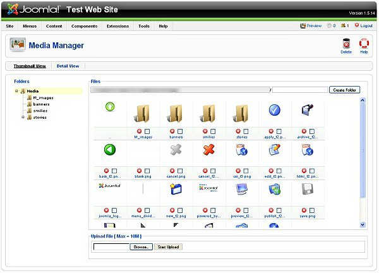Click the new folder name input field
Viewport: 379px width, 273px height.
click(300, 90)
